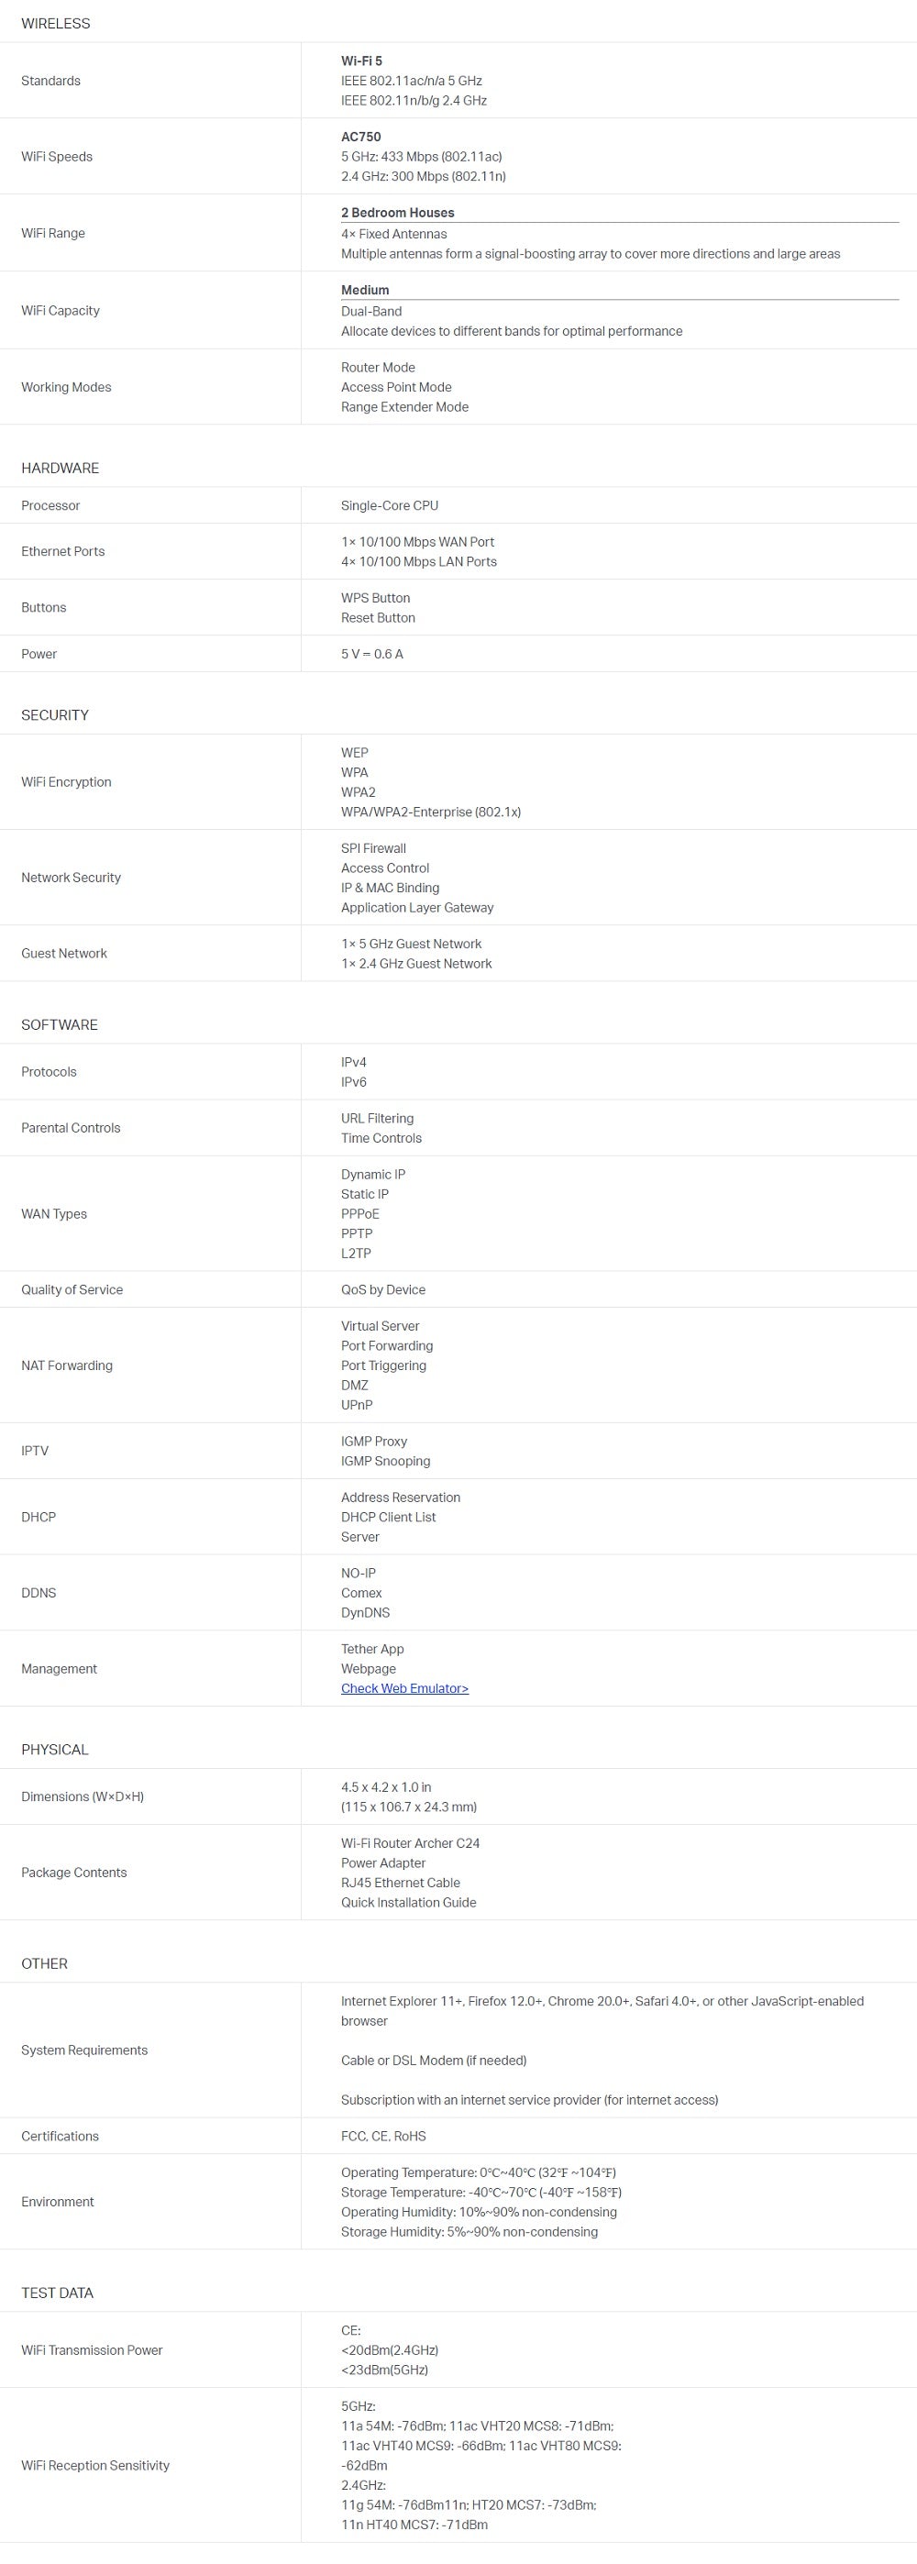Click the WiFi Speeds row label
This screenshot has width=917, height=2564.
coord(57,156)
